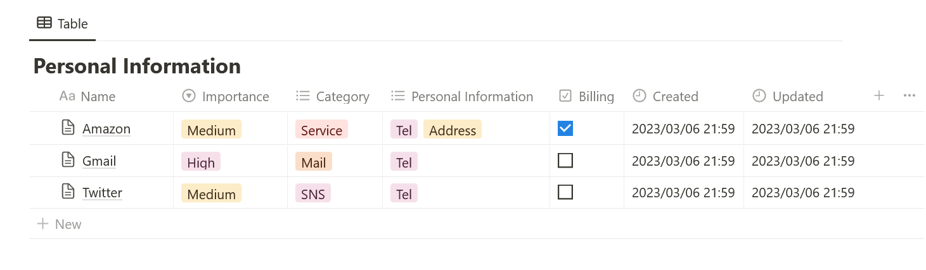The height and width of the screenshot is (270, 926).
Task: Click the Updated column clock icon
Action: 759,95
